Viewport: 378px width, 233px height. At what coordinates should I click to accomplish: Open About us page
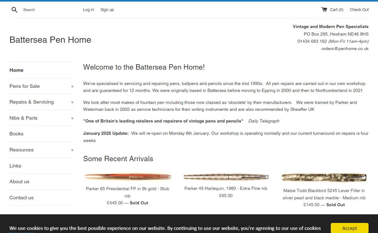pos(19,182)
